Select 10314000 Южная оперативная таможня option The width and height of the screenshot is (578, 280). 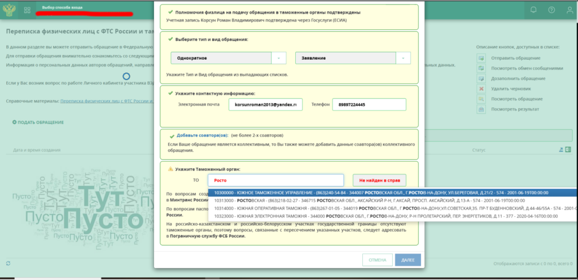393,208
